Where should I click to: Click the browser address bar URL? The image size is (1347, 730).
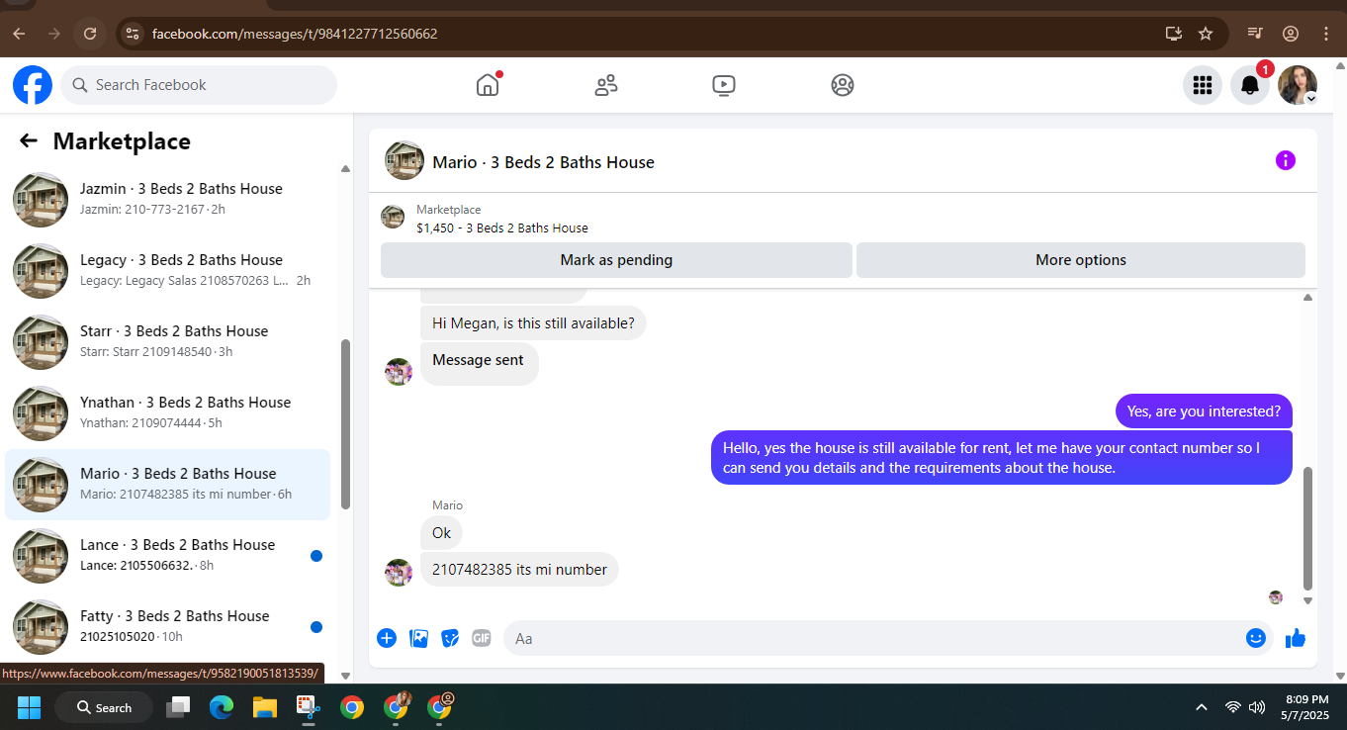click(x=295, y=34)
